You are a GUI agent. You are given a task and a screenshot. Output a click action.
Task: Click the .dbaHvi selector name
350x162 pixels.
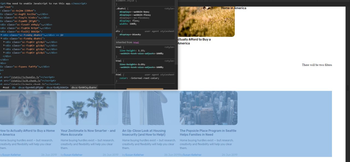coord(121,9)
